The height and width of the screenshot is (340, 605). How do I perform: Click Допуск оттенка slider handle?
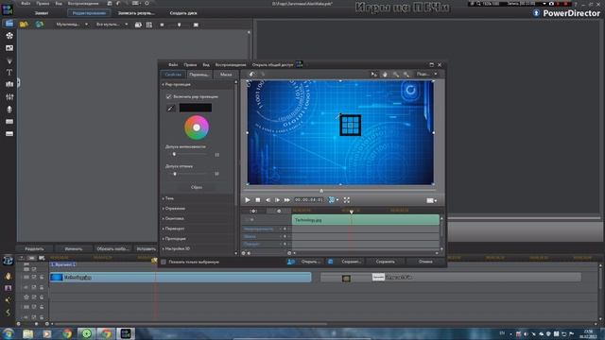(x=175, y=174)
